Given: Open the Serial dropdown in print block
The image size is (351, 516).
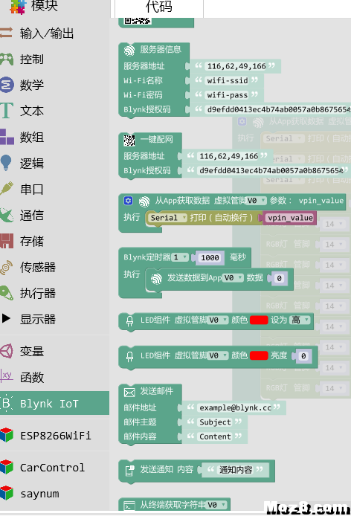Looking at the screenshot, I should coord(168,218).
